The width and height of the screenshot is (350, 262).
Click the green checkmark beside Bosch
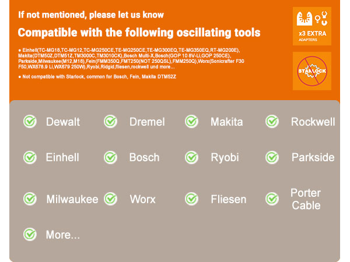point(110,157)
